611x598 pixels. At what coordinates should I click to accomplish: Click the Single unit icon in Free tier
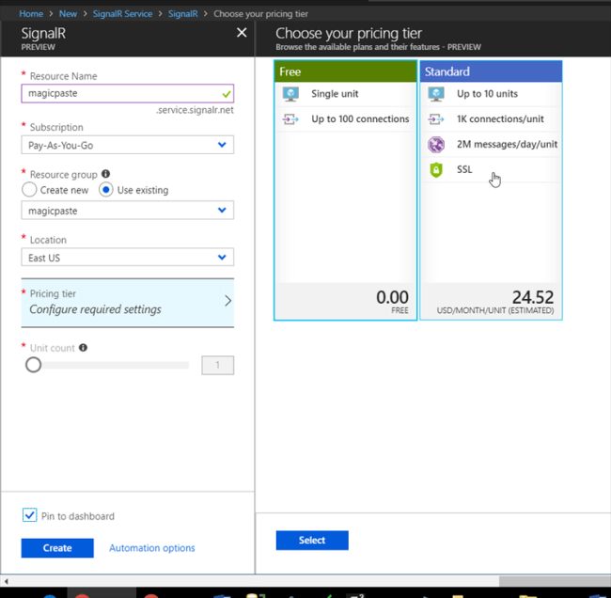pyautogui.click(x=290, y=94)
